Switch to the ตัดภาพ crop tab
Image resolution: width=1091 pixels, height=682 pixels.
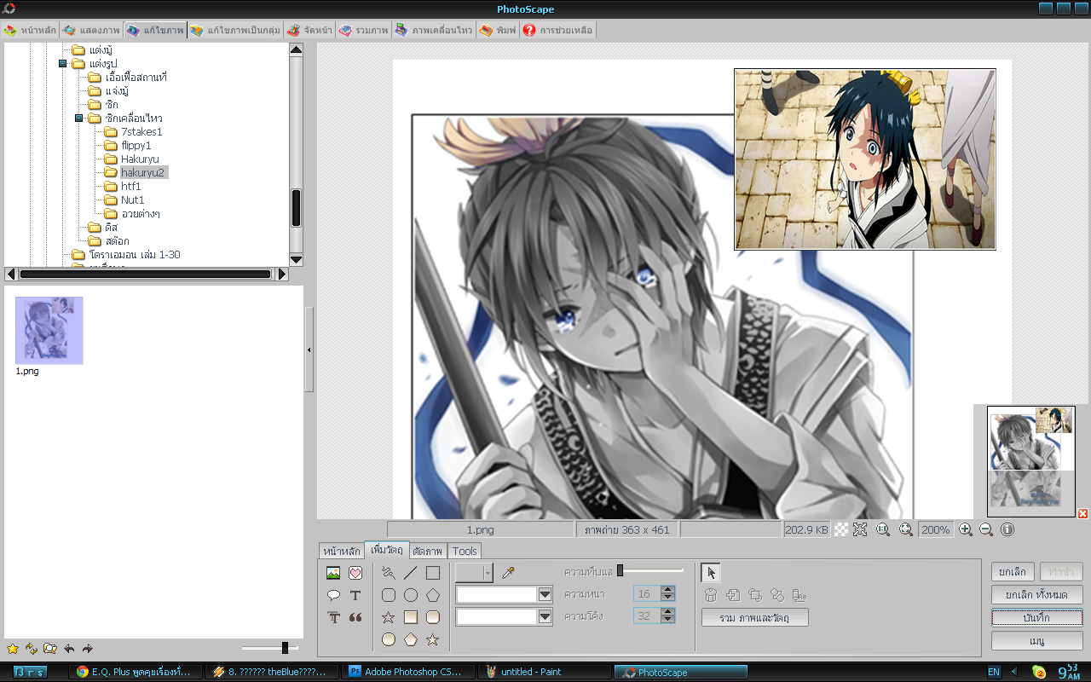(428, 551)
